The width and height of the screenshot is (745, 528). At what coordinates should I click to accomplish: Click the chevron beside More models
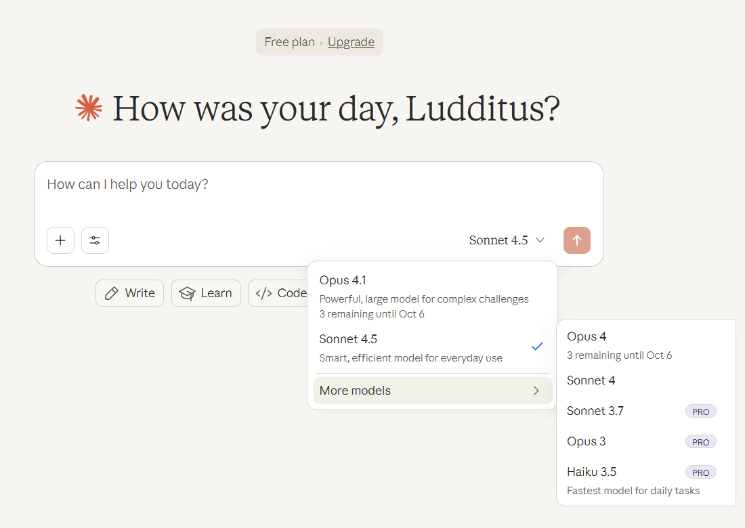[x=536, y=391]
